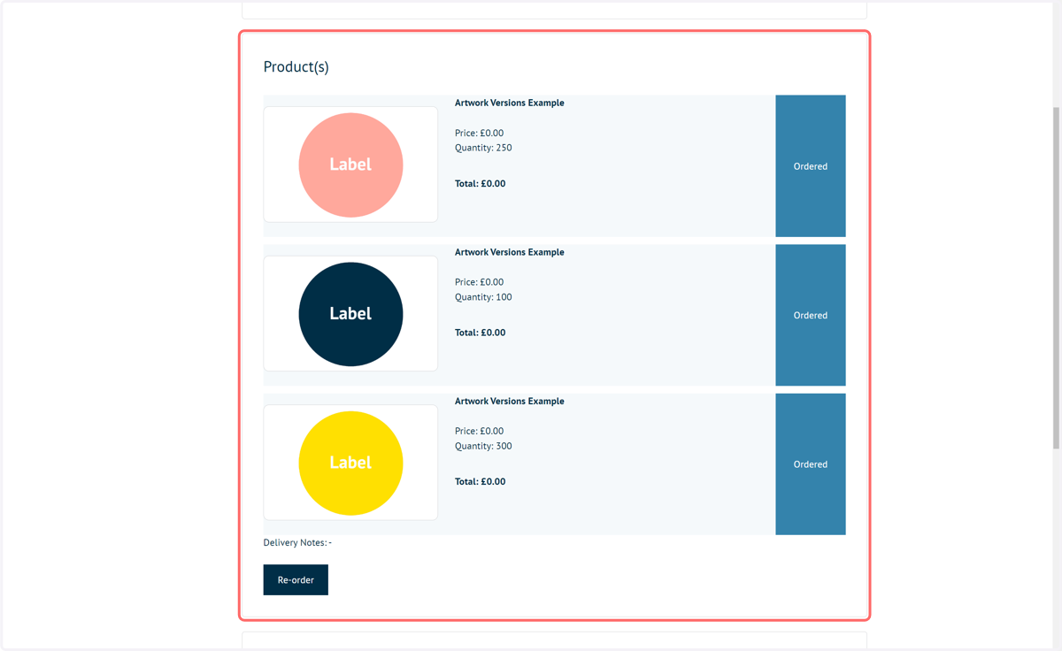Click the Quantity: 100 text

[x=483, y=297]
